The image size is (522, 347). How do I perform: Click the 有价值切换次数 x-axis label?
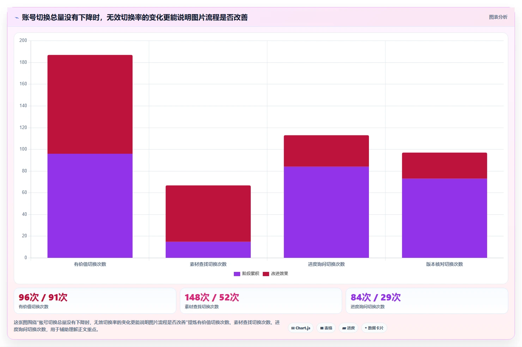tap(90, 264)
